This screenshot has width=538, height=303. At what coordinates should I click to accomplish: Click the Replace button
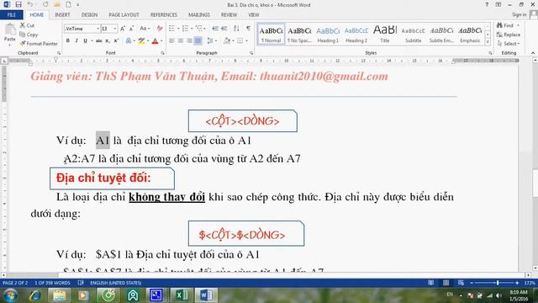point(509,35)
